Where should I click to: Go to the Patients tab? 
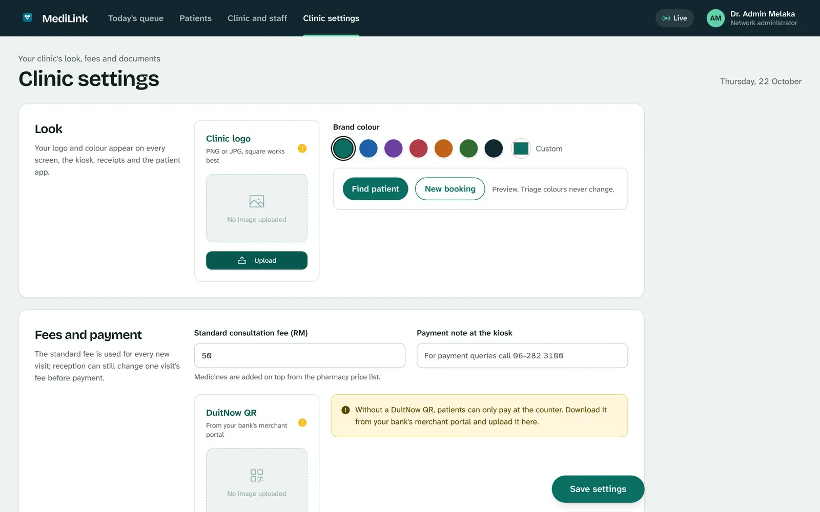click(x=195, y=18)
